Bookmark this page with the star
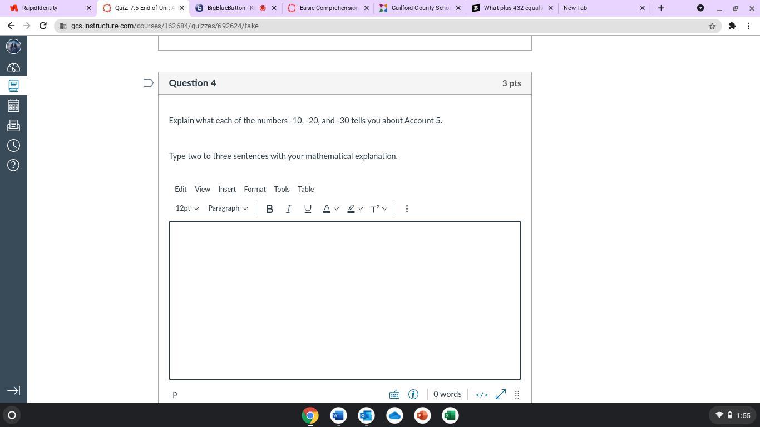This screenshot has height=427, width=760. pos(712,26)
